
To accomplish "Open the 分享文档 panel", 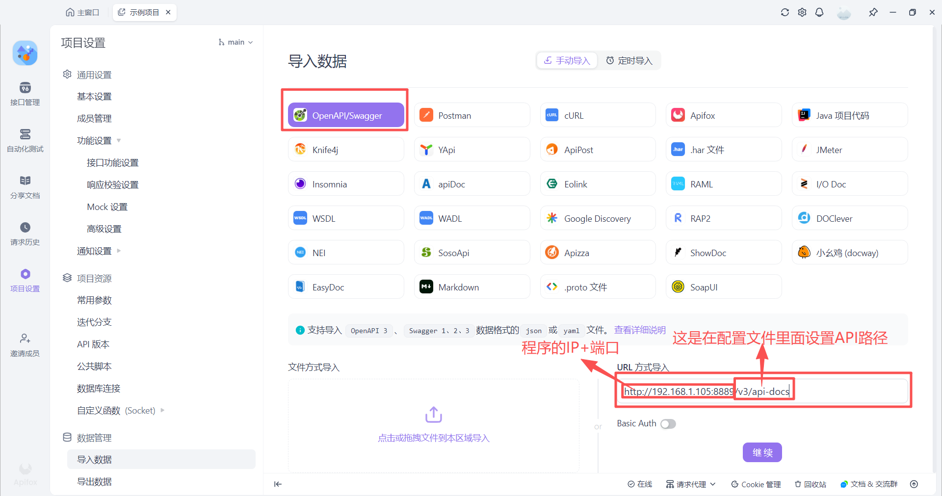I will click(25, 186).
